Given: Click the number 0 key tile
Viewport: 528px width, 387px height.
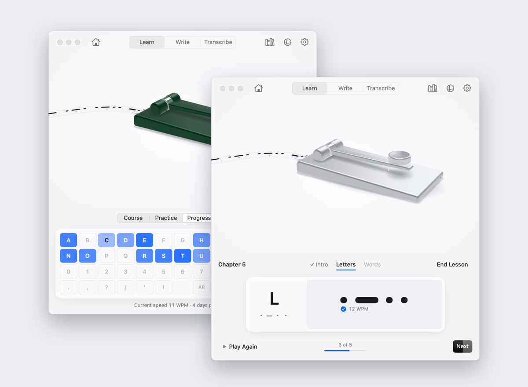Looking at the screenshot, I should [68, 272].
